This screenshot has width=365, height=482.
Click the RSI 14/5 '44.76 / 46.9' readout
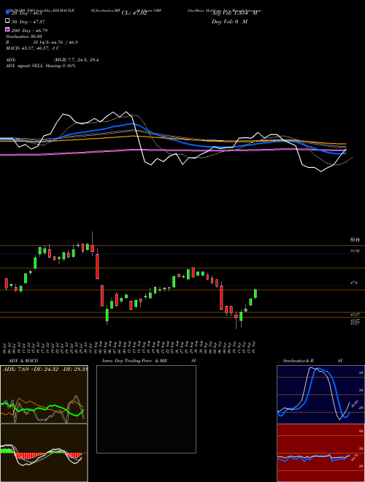pyautogui.click(x=64, y=42)
